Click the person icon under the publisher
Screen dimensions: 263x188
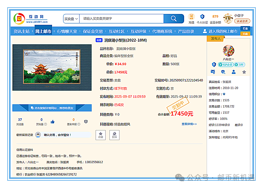233,72
